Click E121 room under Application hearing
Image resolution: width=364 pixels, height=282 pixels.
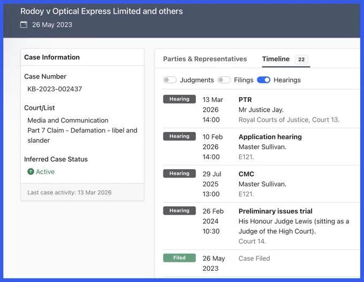pos(246,157)
